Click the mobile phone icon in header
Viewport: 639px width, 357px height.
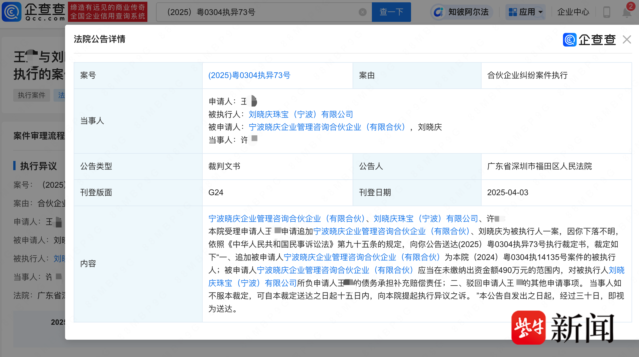pos(606,12)
